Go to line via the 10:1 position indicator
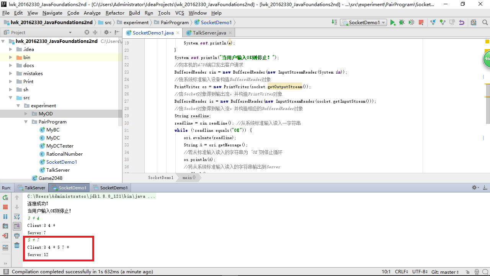Viewport: 490px width, 276px height. pos(386,272)
